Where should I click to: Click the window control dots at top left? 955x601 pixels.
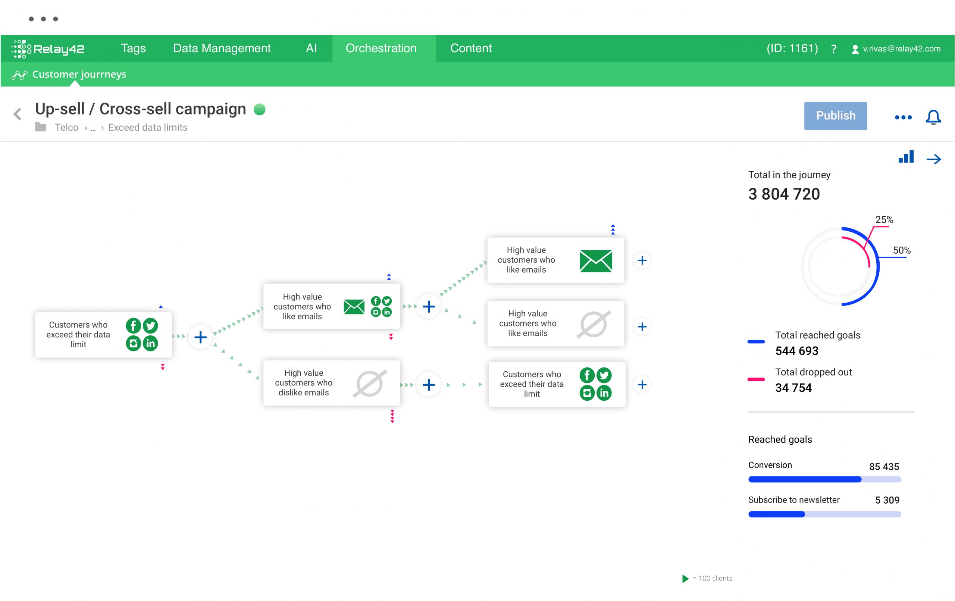coord(43,19)
